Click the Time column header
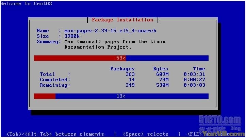 point(199,69)
